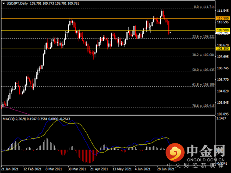Select the USDJPY,Daily chart title
231x173 pixels.
click(17, 3)
